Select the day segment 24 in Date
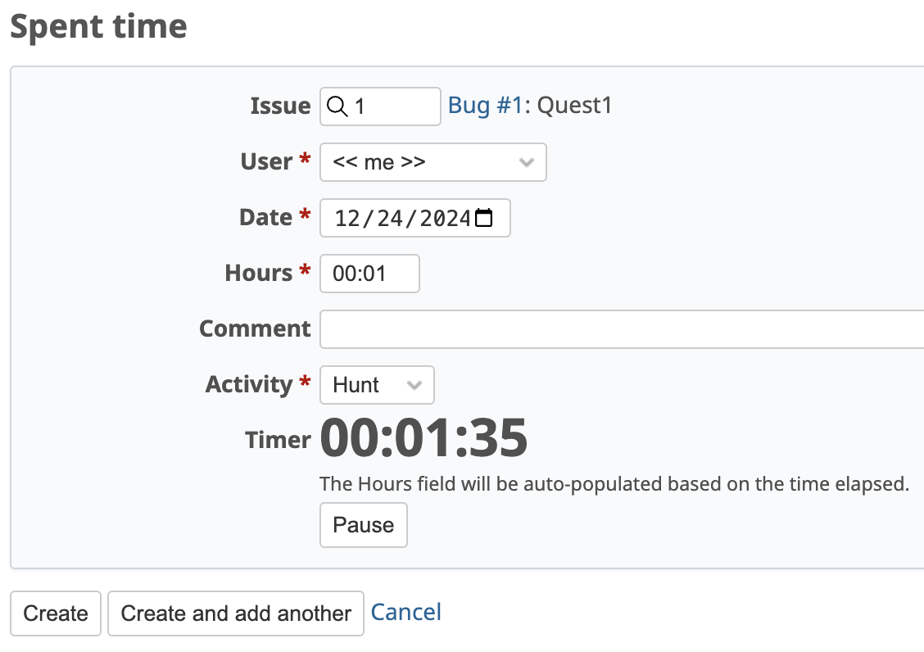Viewport: 924px width, 652px height. pos(390,218)
